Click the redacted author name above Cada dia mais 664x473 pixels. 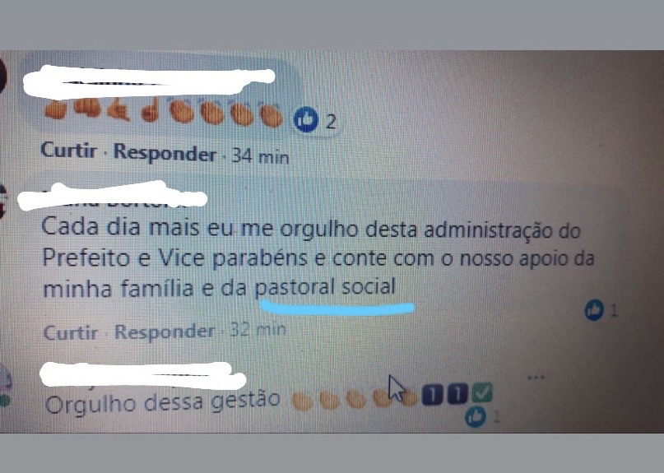tap(112, 196)
